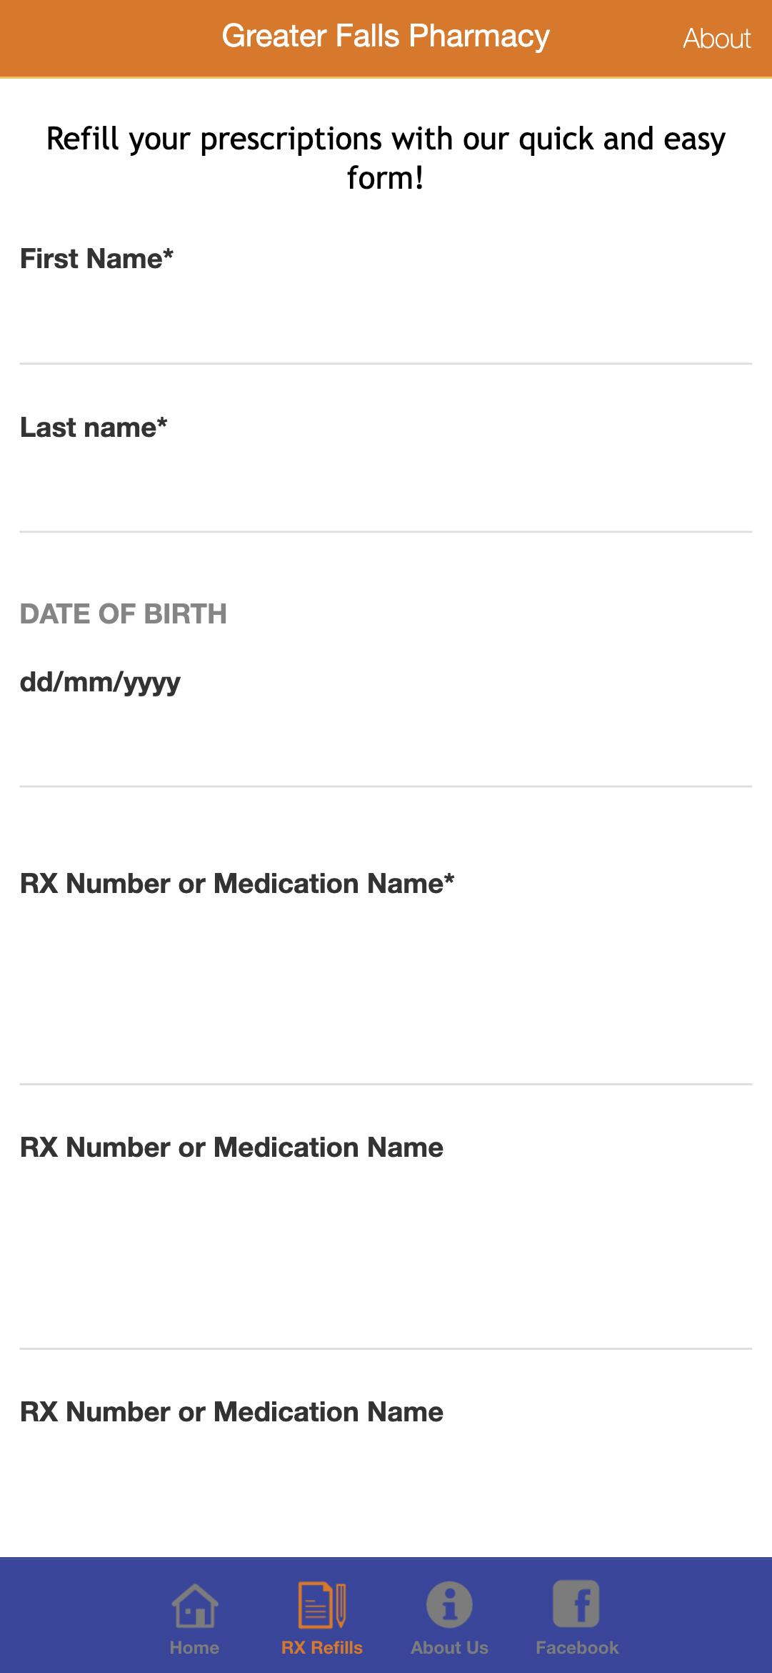772x1673 pixels.
Task: Click the First Name* label
Action: click(x=96, y=259)
